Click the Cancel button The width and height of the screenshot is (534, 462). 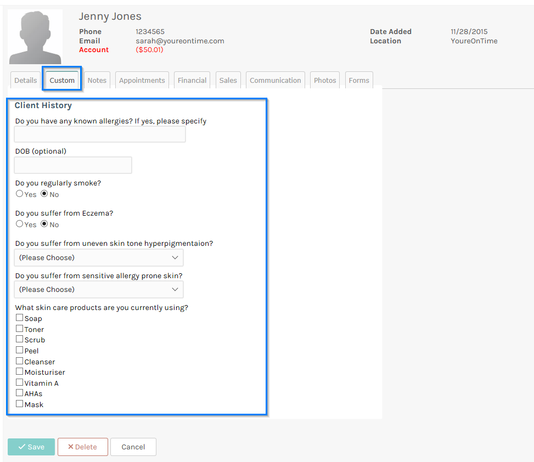click(133, 447)
